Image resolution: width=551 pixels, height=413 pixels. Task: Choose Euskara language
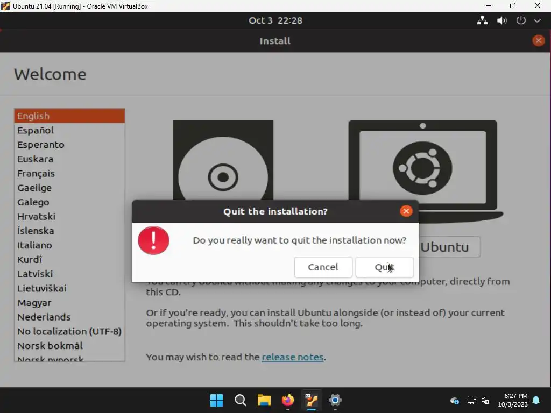69,159
